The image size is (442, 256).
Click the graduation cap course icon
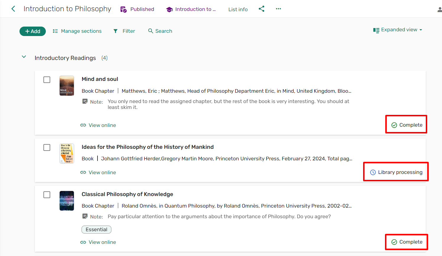click(x=169, y=9)
